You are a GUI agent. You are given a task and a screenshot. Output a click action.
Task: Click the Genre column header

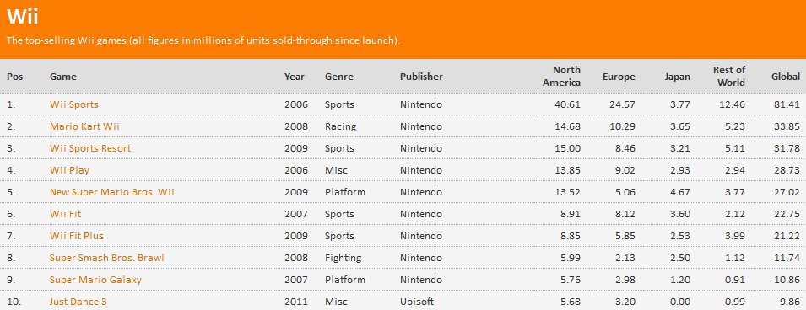(339, 77)
